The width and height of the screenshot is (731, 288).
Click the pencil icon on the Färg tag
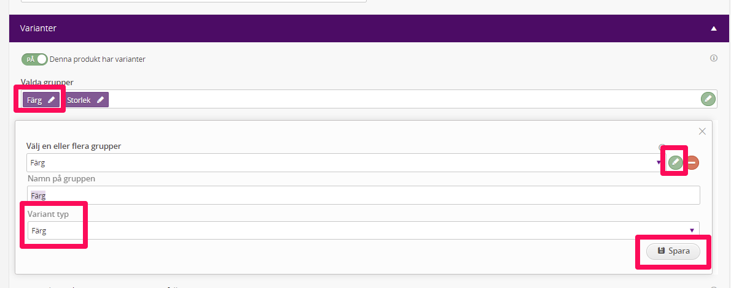(x=51, y=99)
